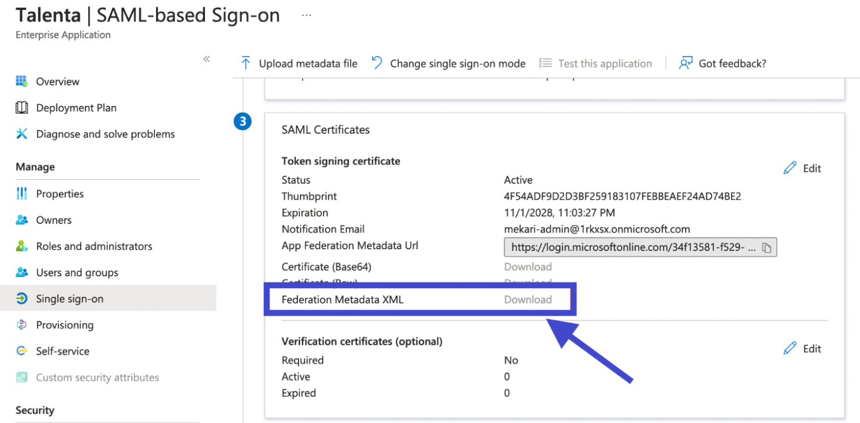
Task: Open Self-service settings
Action: [62, 351]
